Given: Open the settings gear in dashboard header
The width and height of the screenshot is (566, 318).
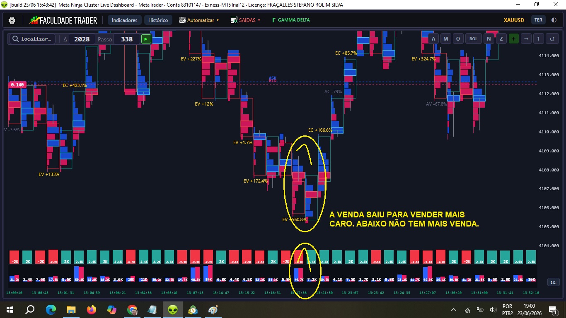Looking at the screenshot, I should click(x=12, y=20).
